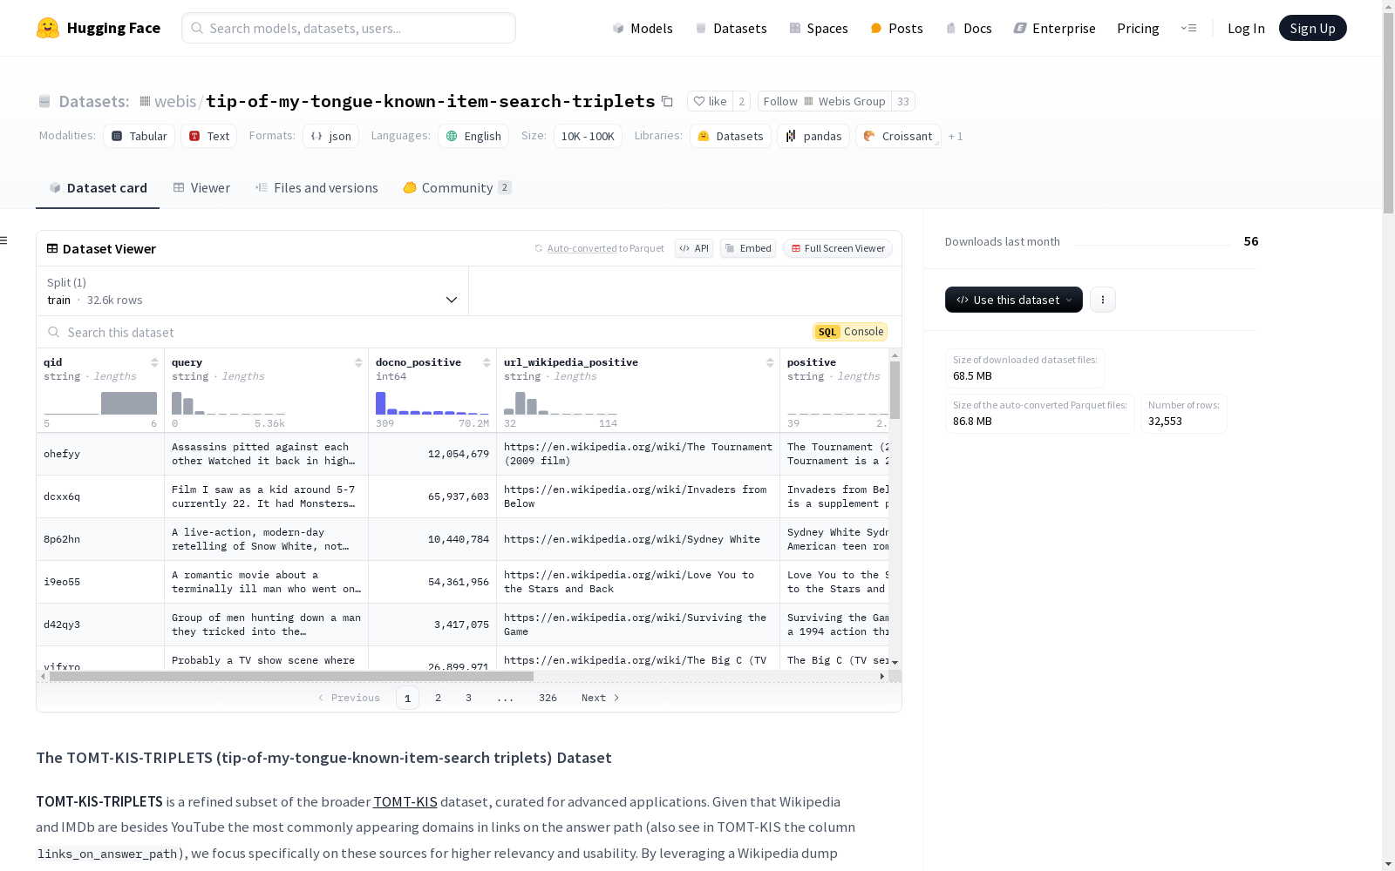The height and width of the screenshot is (871, 1395).
Task: Click the table's horizontal scrollbar
Action: point(291,676)
